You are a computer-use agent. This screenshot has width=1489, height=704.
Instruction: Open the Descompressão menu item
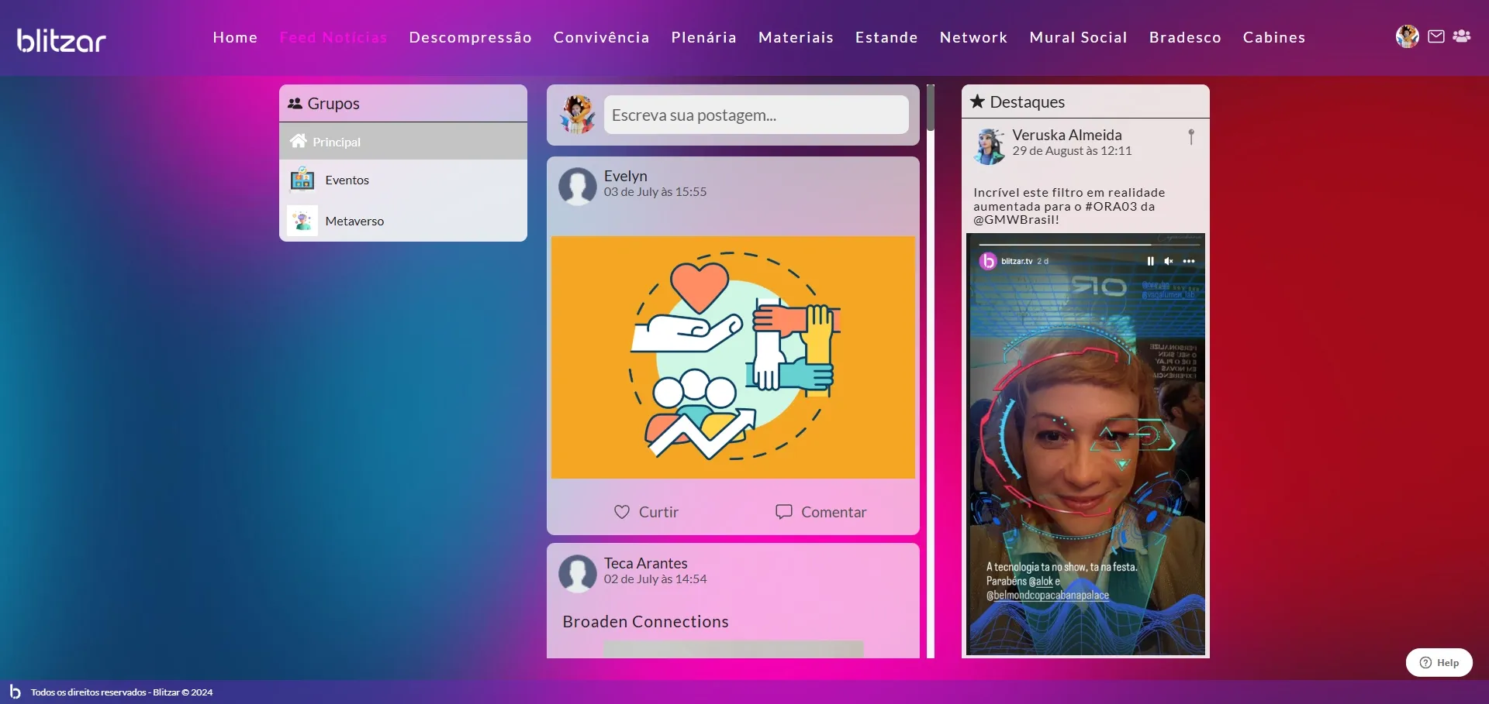[x=470, y=37]
